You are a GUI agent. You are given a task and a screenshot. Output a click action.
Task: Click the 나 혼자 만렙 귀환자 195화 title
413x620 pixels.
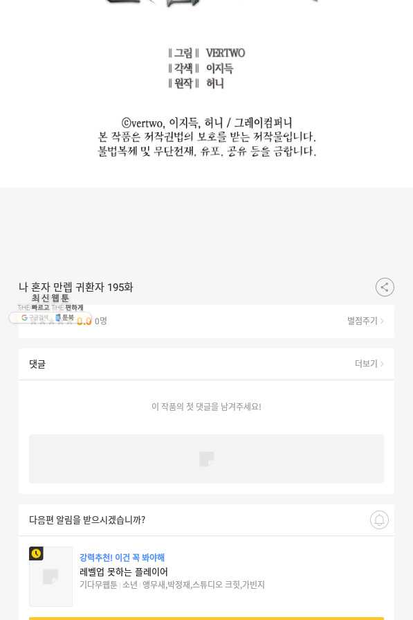point(76,287)
